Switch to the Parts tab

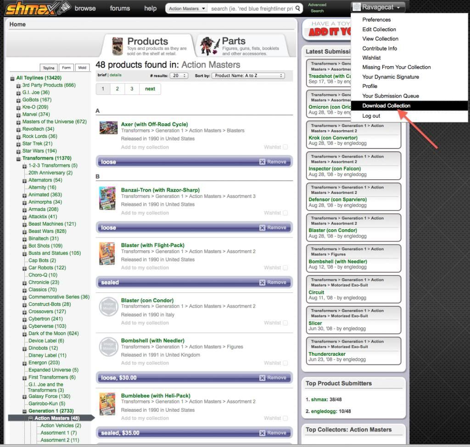tap(242, 46)
